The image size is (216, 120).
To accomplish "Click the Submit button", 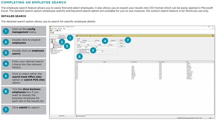I will click(121, 40).
